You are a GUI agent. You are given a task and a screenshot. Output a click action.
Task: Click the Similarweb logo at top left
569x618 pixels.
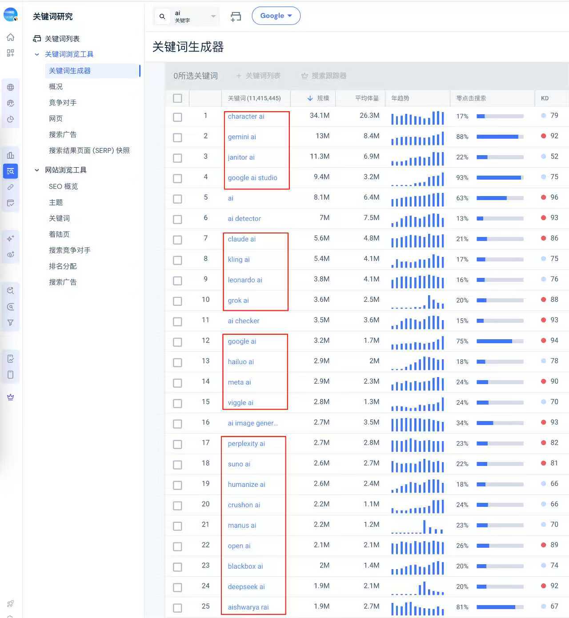click(11, 15)
